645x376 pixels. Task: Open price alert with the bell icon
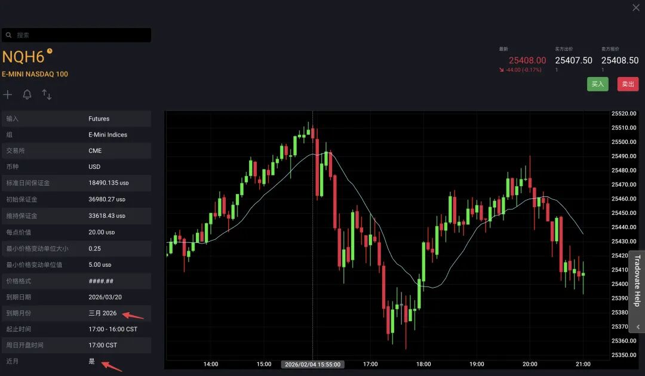27,95
